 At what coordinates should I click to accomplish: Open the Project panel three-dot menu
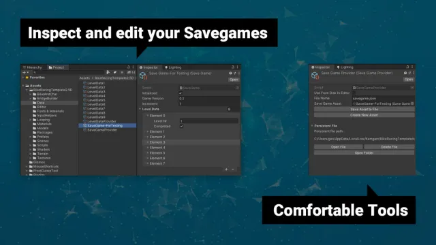coord(134,67)
